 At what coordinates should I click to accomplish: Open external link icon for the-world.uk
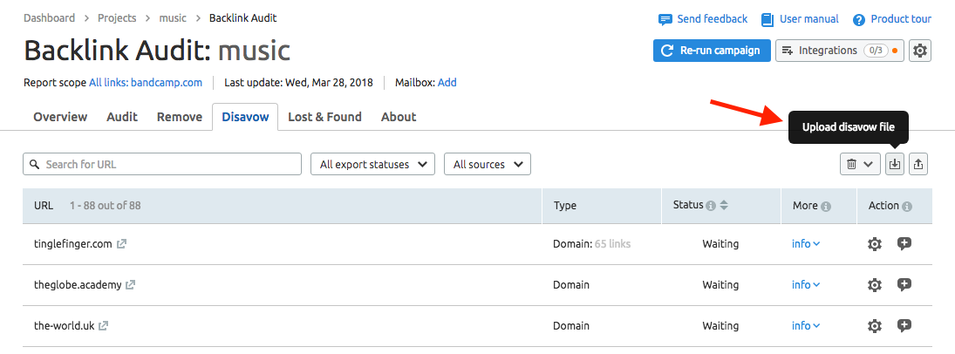click(x=104, y=326)
